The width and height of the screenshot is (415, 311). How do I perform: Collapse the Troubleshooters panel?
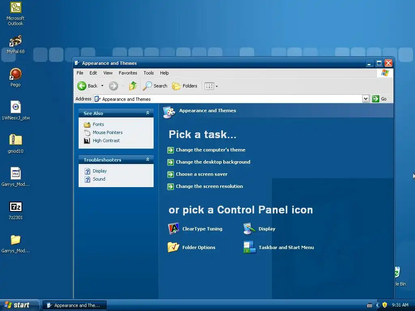148,160
